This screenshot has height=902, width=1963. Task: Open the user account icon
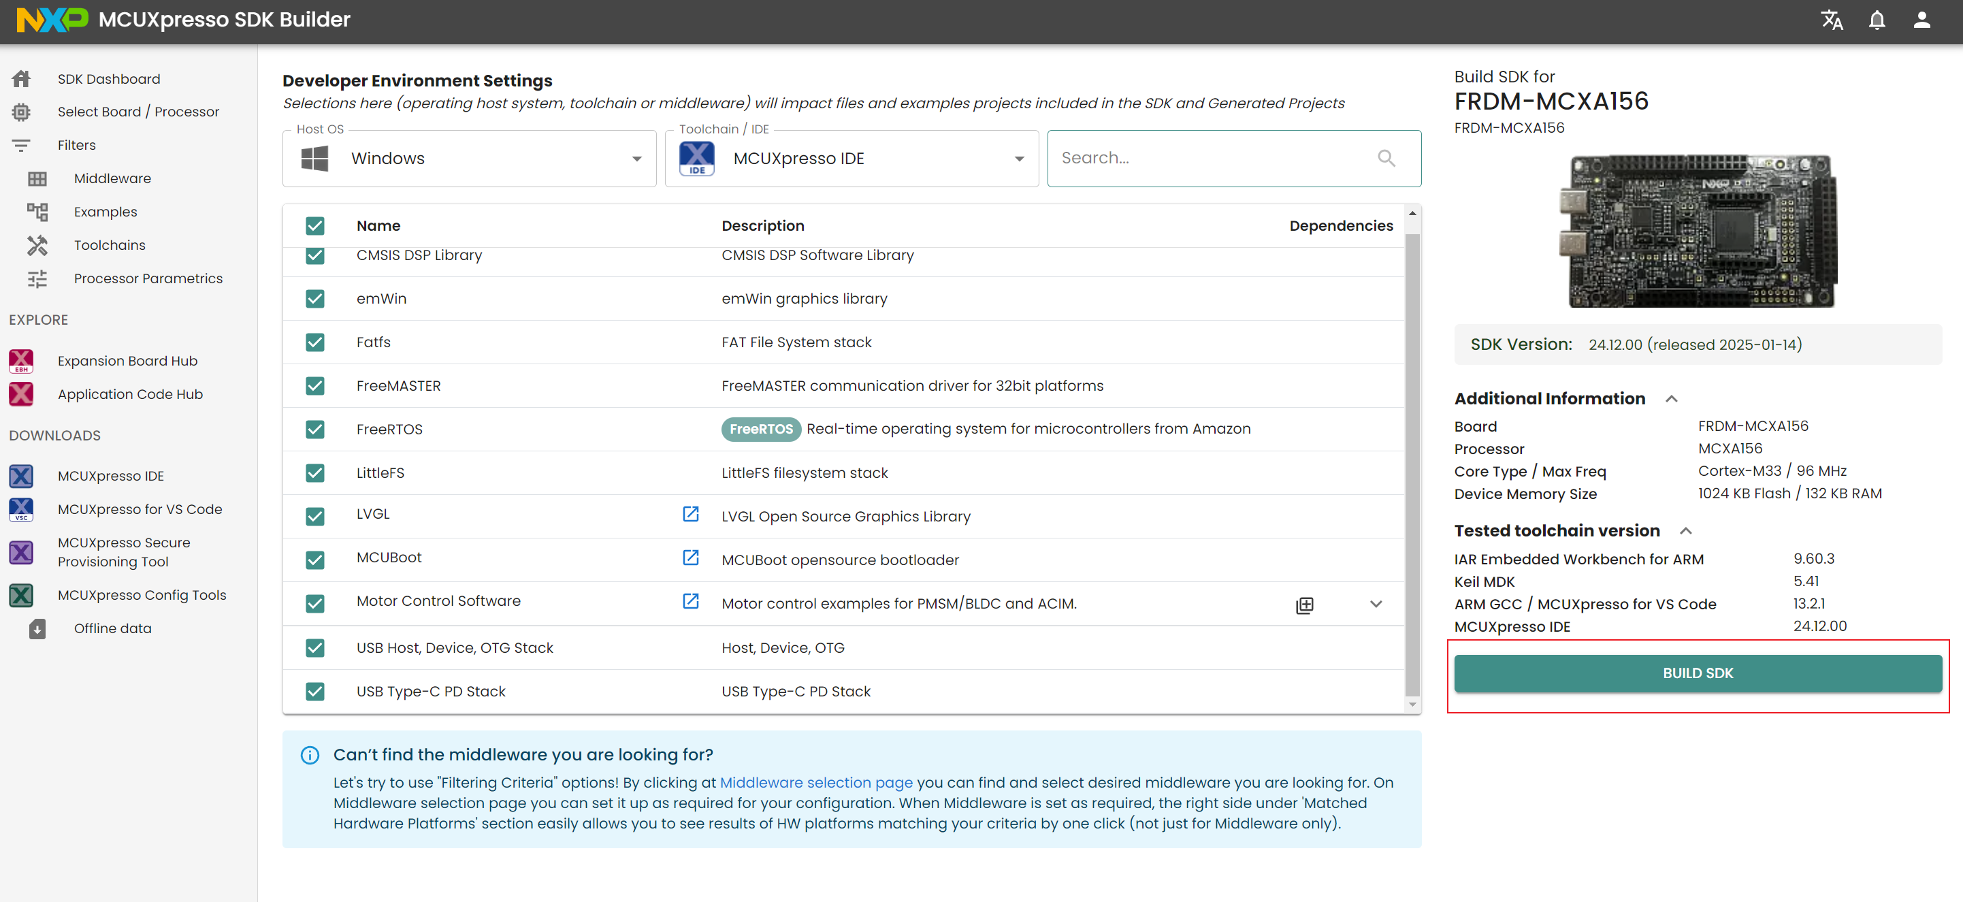[x=1921, y=20]
